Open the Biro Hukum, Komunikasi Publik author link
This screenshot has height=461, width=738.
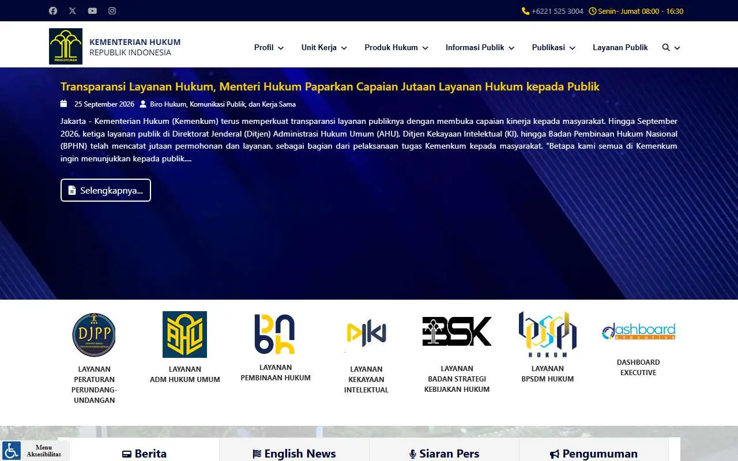(x=223, y=104)
